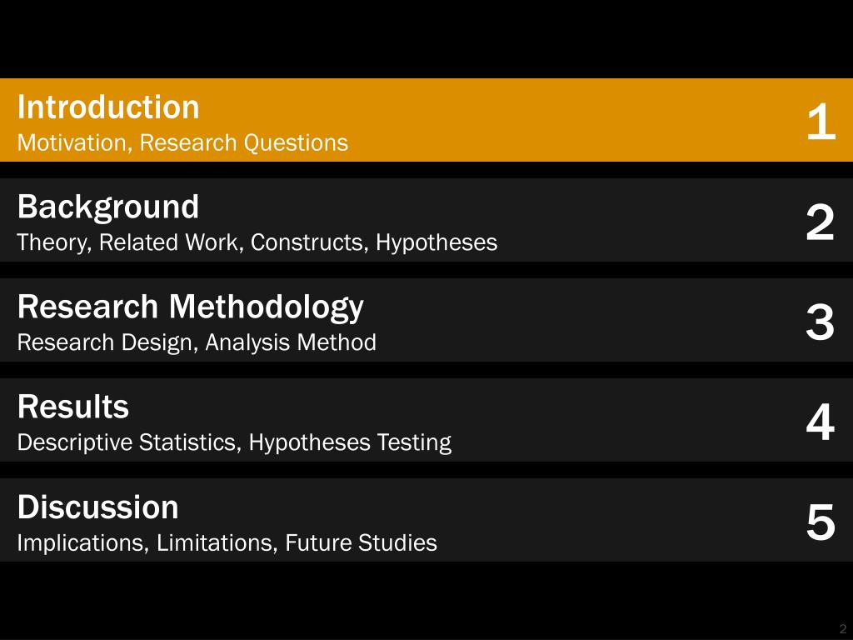Viewport: 853px width, 640px height.
Task: Open the Discussion section heading
Action: [x=98, y=507]
